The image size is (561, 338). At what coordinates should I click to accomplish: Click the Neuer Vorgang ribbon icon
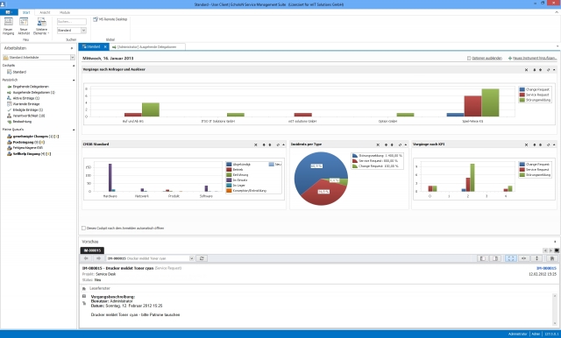pos(8,26)
